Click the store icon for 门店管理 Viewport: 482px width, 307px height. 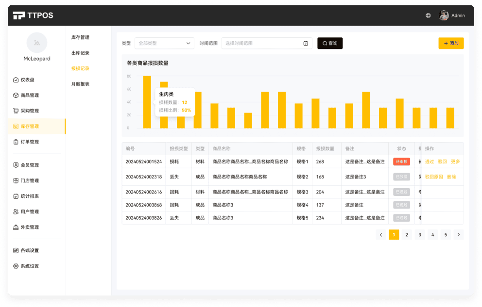16,181
